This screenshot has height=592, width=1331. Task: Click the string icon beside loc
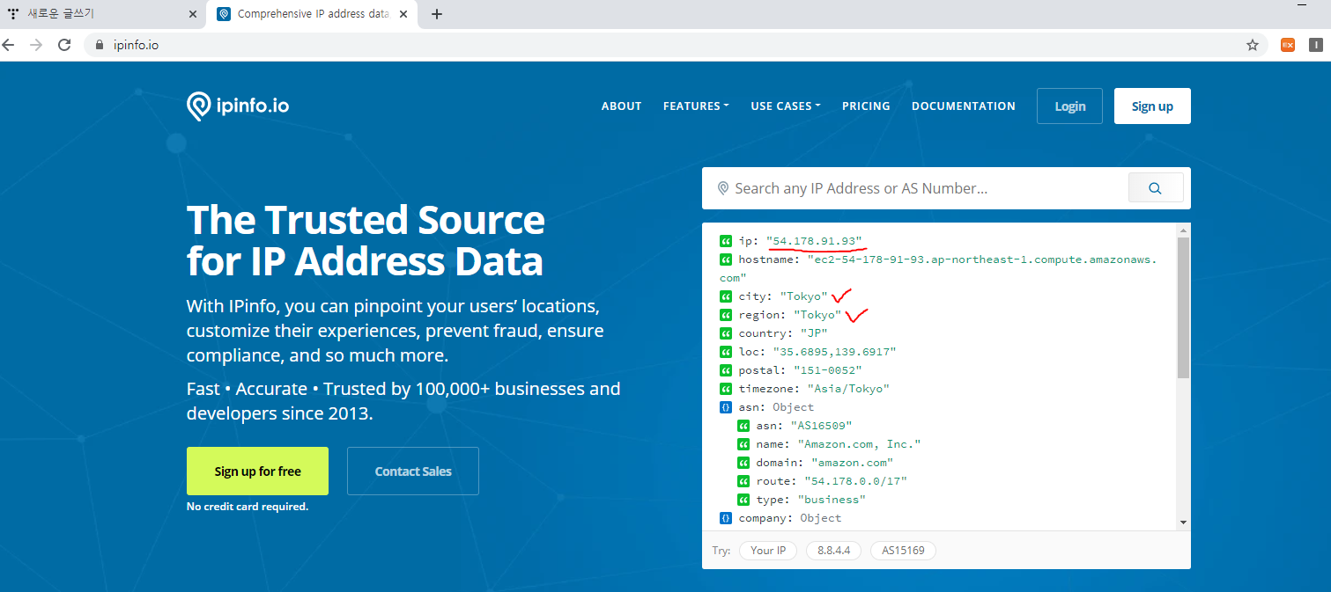coord(726,352)
